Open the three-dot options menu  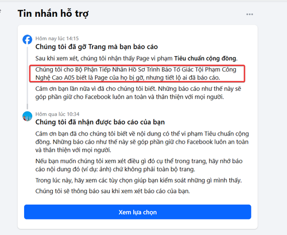point(250,14)
